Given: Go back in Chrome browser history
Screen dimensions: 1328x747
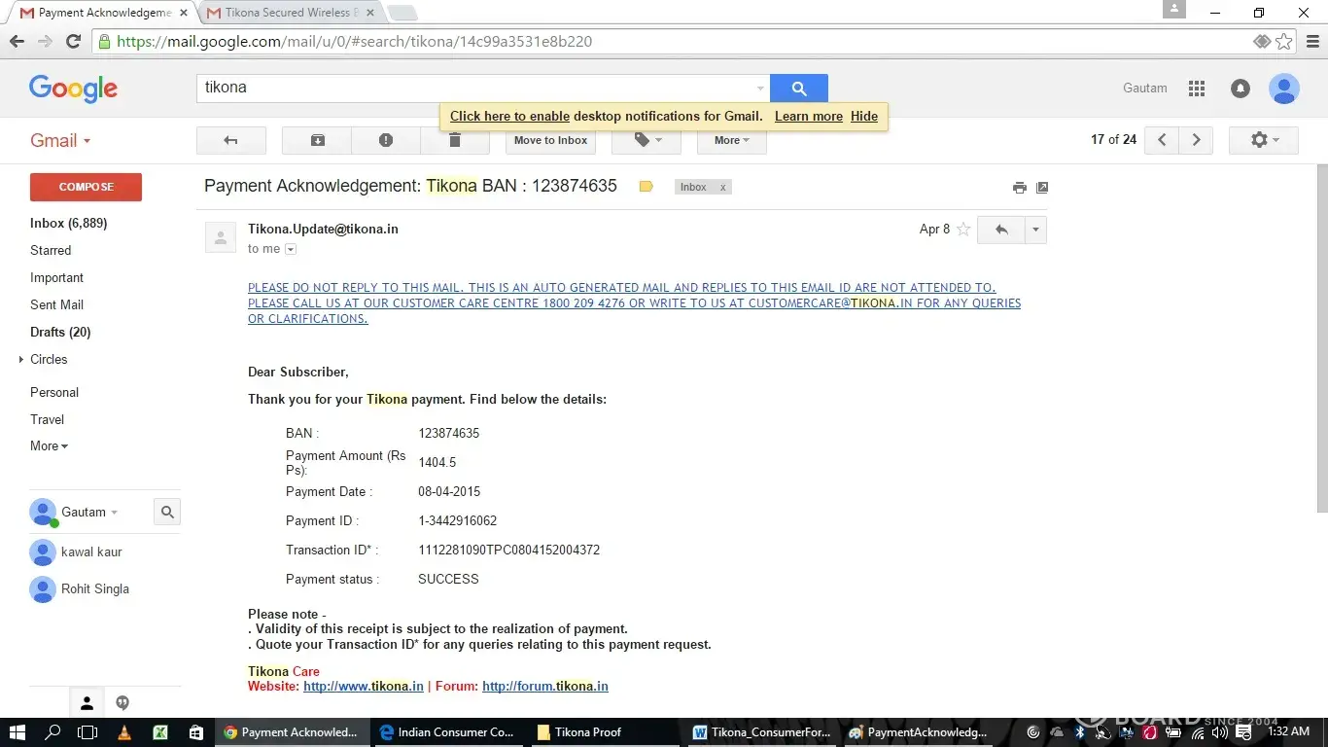Looking at the screenshot, I should click(17, 41).
